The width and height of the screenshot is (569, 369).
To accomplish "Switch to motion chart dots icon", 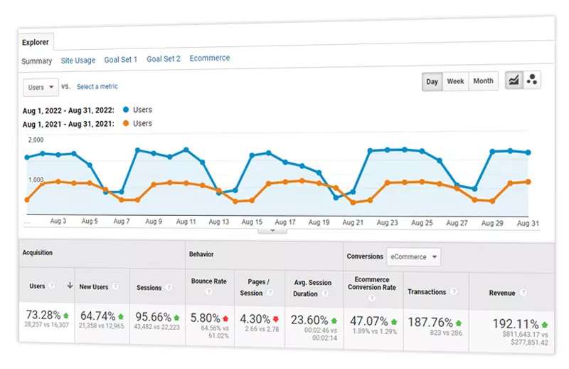I will (x=532, y=80).
